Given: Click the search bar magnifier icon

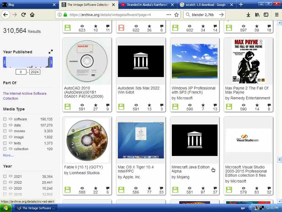Looking at the screenshot, I should pyautogui.click(x=188, y=15).
